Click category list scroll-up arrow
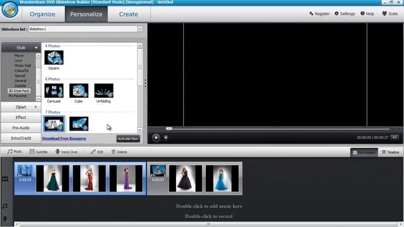This screenshot has height=227, width=404. pos(38,56)
